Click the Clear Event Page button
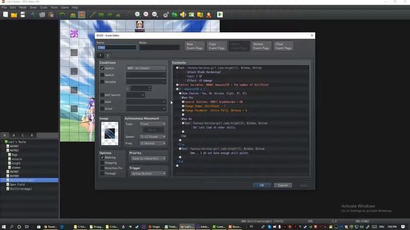 tap(283, 46)
